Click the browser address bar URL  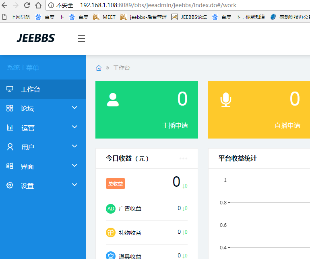point(158,5)
